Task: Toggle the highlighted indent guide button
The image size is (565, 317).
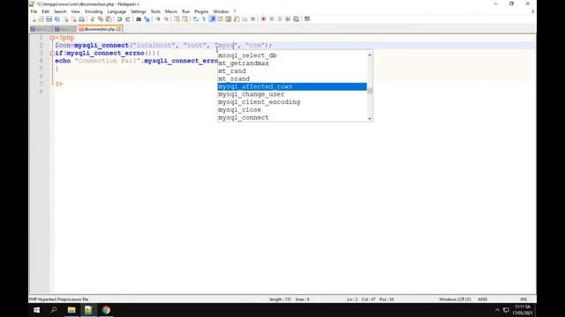Action: (212, 19)
